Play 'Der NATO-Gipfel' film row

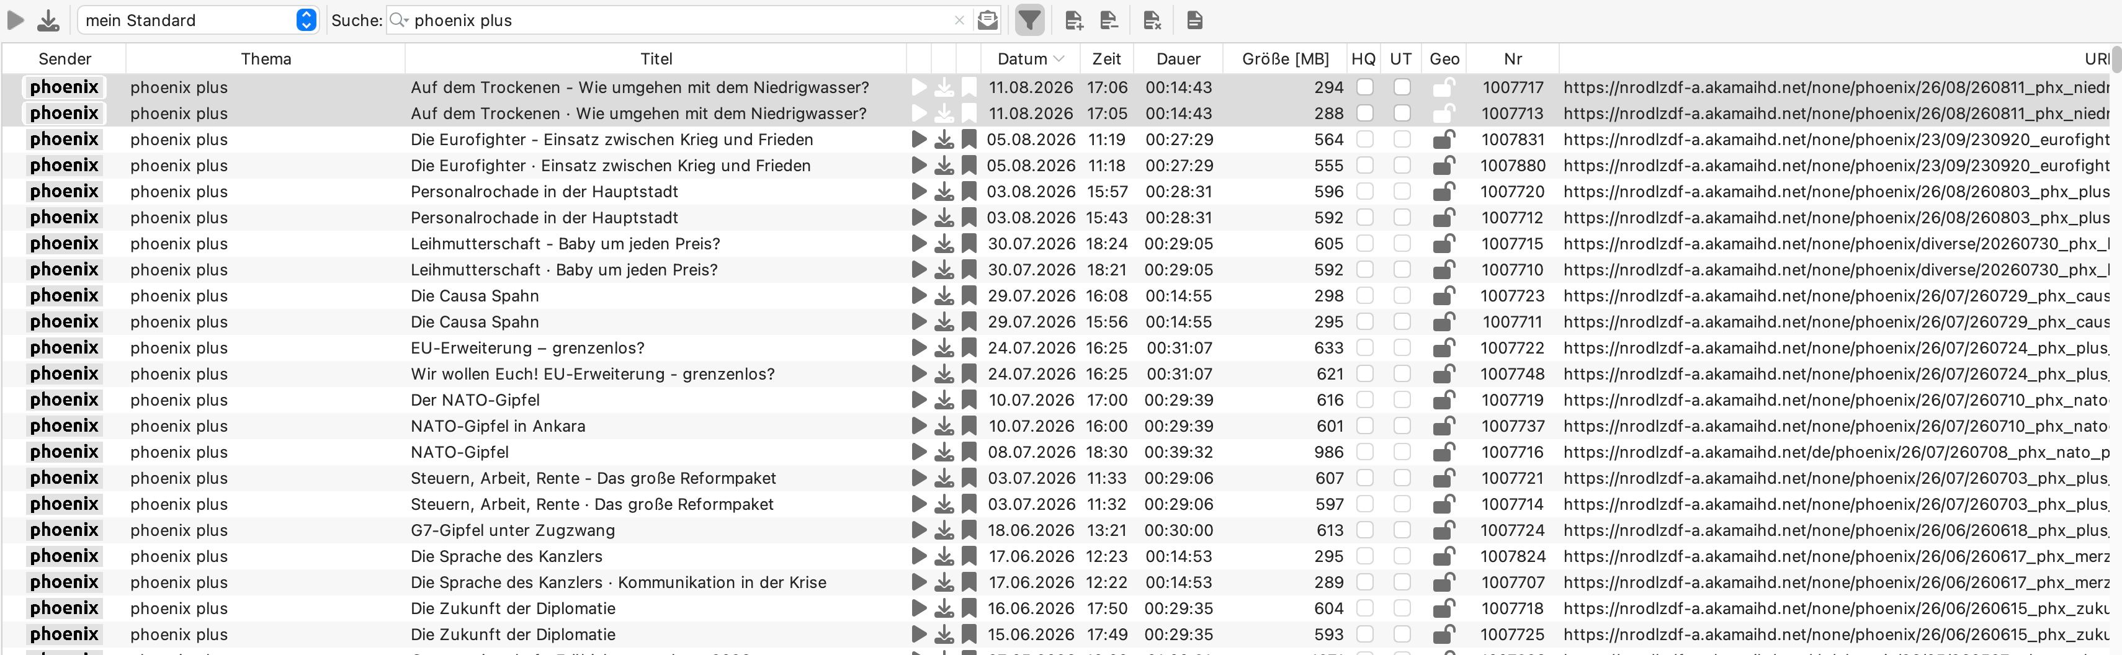[x=920, y=401]
